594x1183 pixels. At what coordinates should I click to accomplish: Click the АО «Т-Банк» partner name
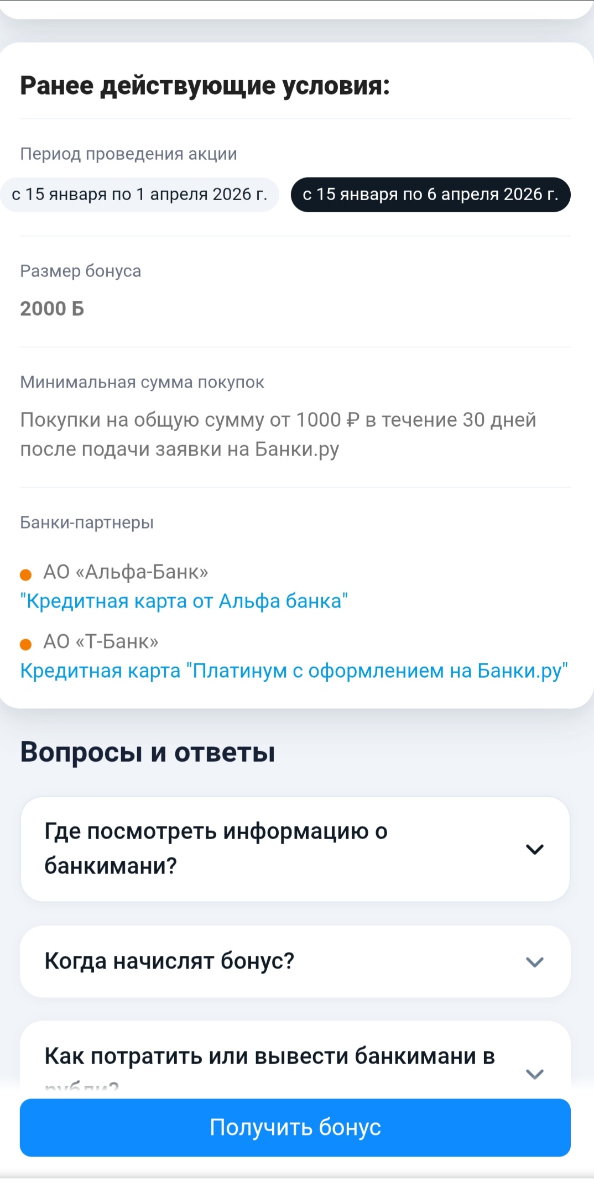tap(101, 641)
